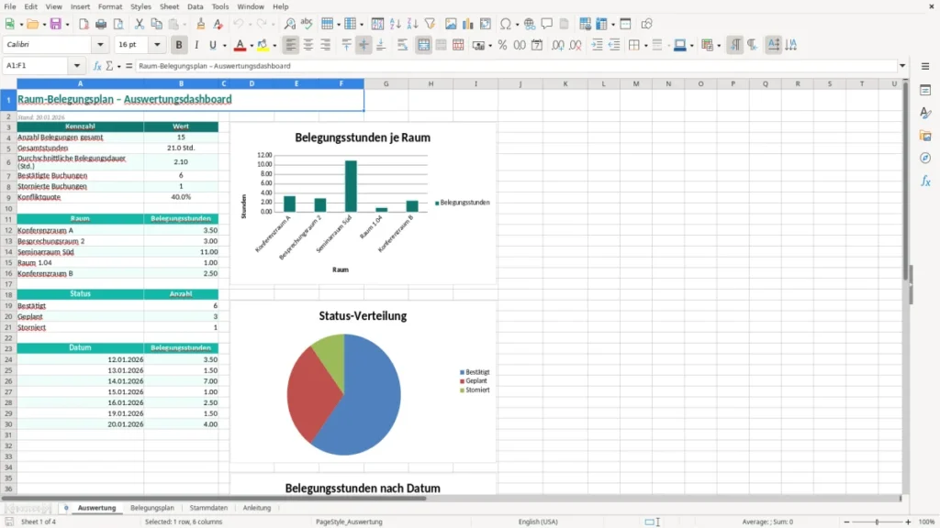Zoom in with the plus button
The image size is (940, 528).
(908, 522)
